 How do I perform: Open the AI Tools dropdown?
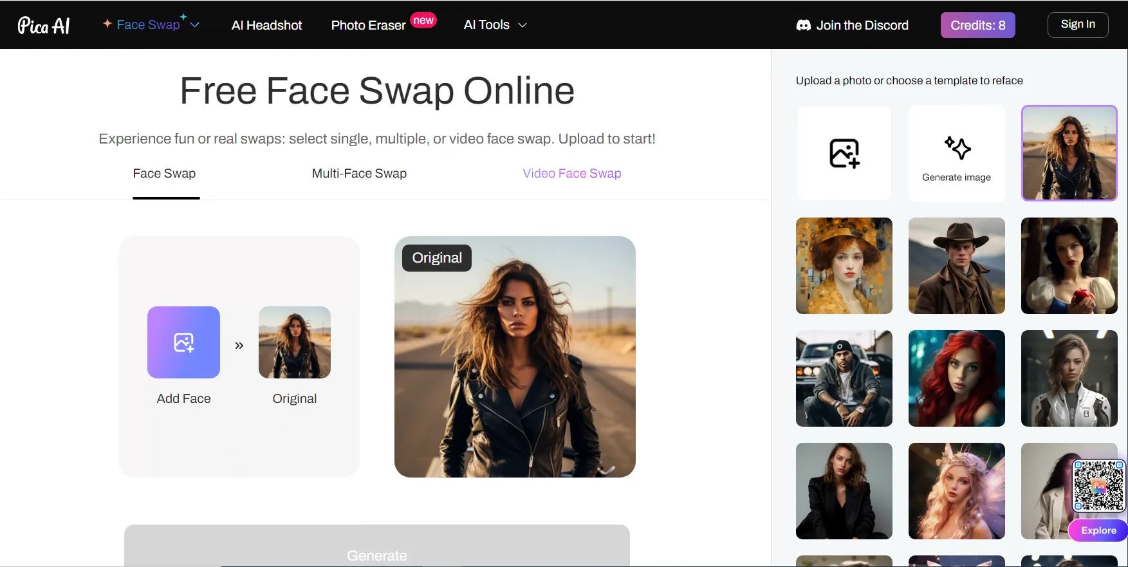(x=495, y=25)
